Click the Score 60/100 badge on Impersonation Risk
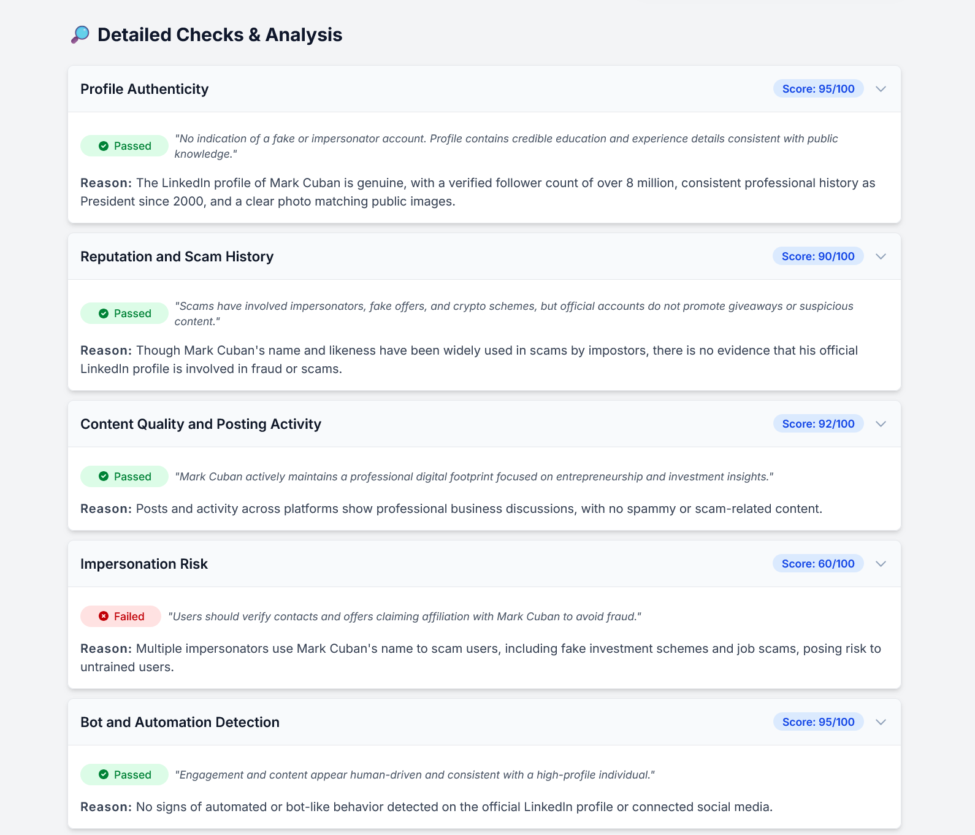This screenshot has width=975, height=835. click(x=818, y=563)
